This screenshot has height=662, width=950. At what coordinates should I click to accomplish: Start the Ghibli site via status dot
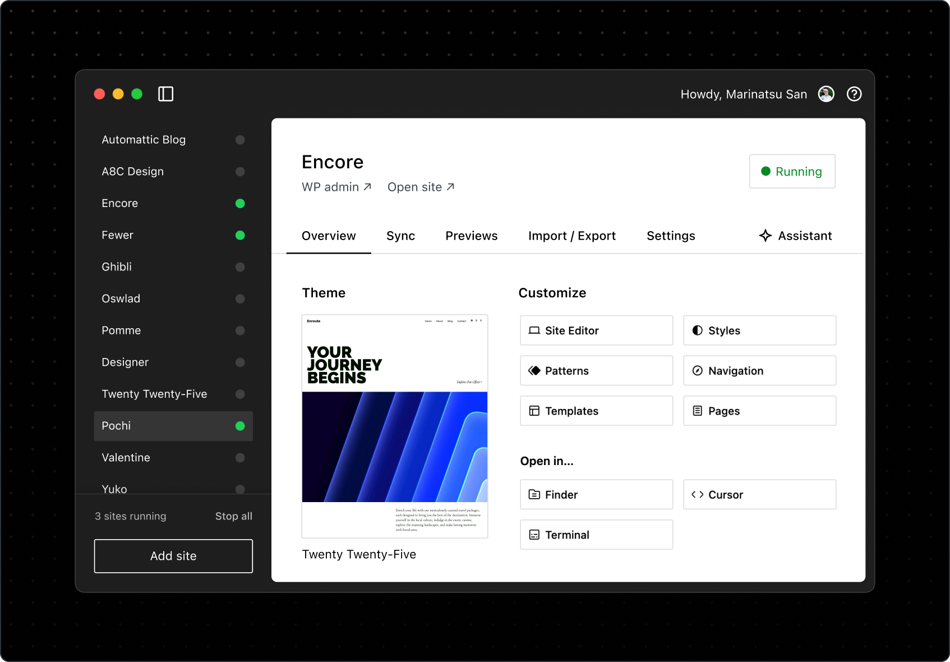(240, 267)
